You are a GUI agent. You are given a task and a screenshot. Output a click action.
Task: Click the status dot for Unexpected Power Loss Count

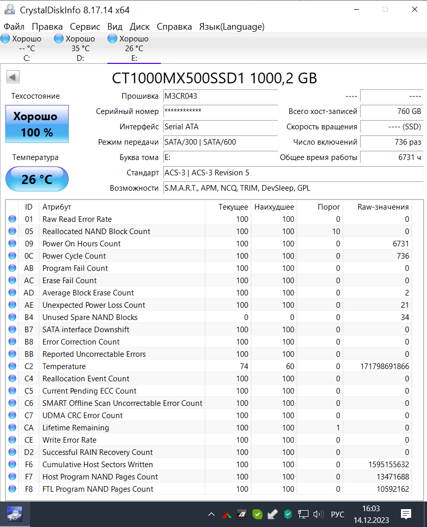pyautogui.click(x=12, y=305)
